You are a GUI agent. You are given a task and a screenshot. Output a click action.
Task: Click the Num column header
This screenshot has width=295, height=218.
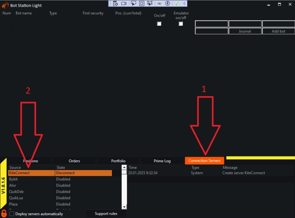(7, 13)
